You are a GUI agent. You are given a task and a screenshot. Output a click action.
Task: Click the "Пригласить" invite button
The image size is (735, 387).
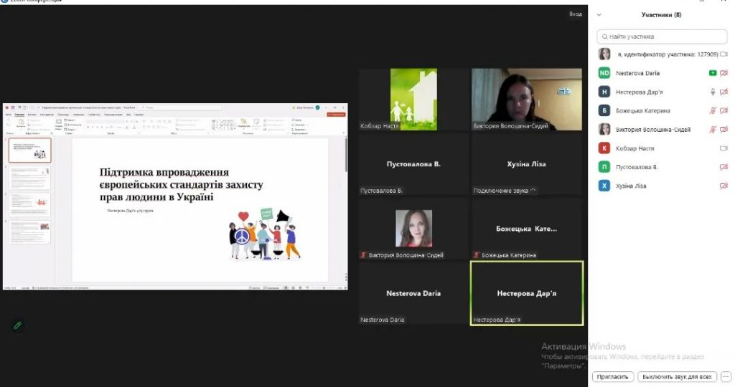tap(613, 376)
